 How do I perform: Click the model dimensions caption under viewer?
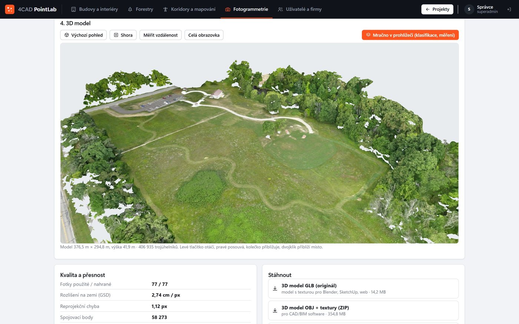(192, 247)
